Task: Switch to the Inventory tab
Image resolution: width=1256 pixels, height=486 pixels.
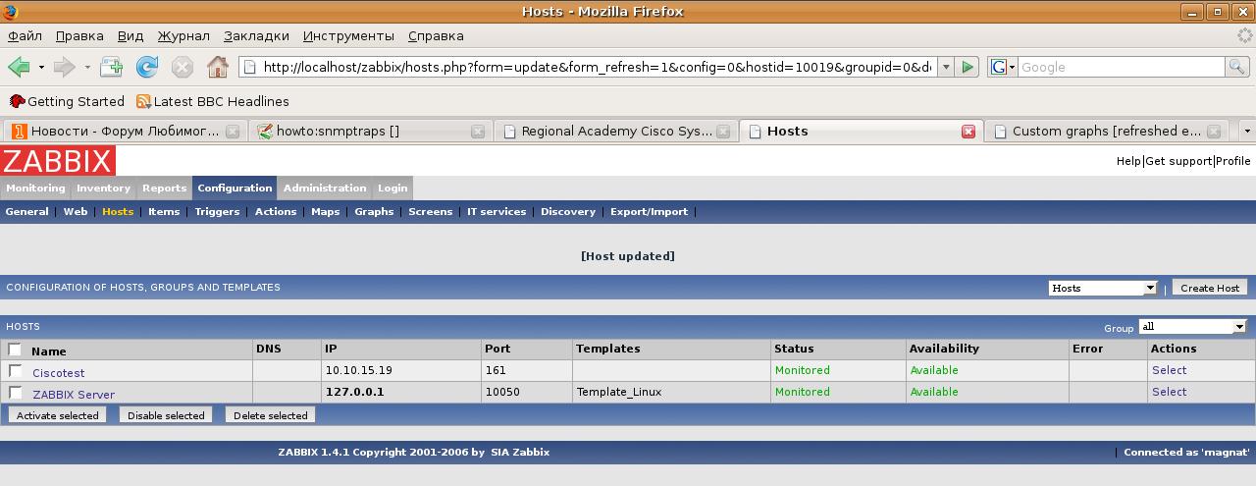Action: click(103, 188)
